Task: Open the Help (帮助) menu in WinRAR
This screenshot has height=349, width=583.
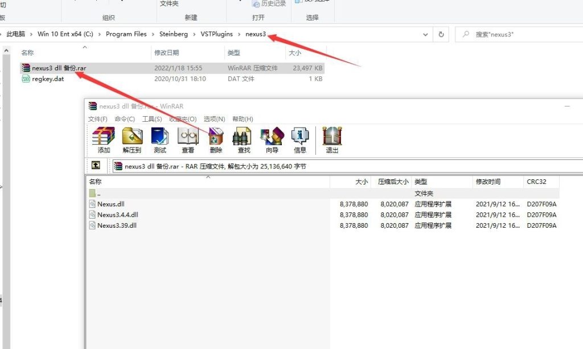Action: (243, 119)
